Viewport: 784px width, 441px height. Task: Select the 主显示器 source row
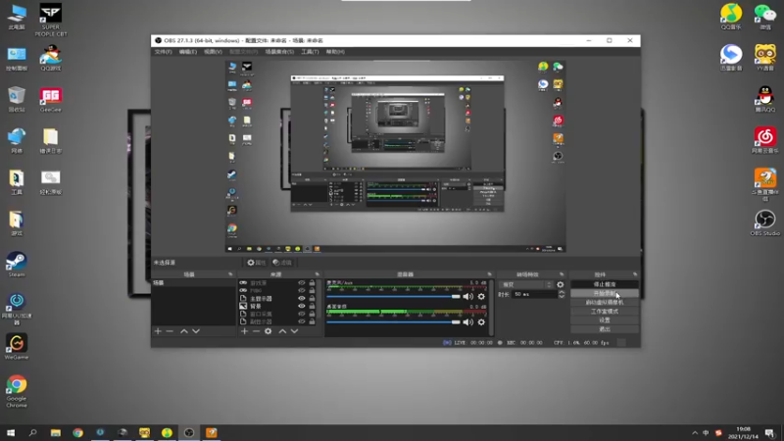tap(277, 299)
